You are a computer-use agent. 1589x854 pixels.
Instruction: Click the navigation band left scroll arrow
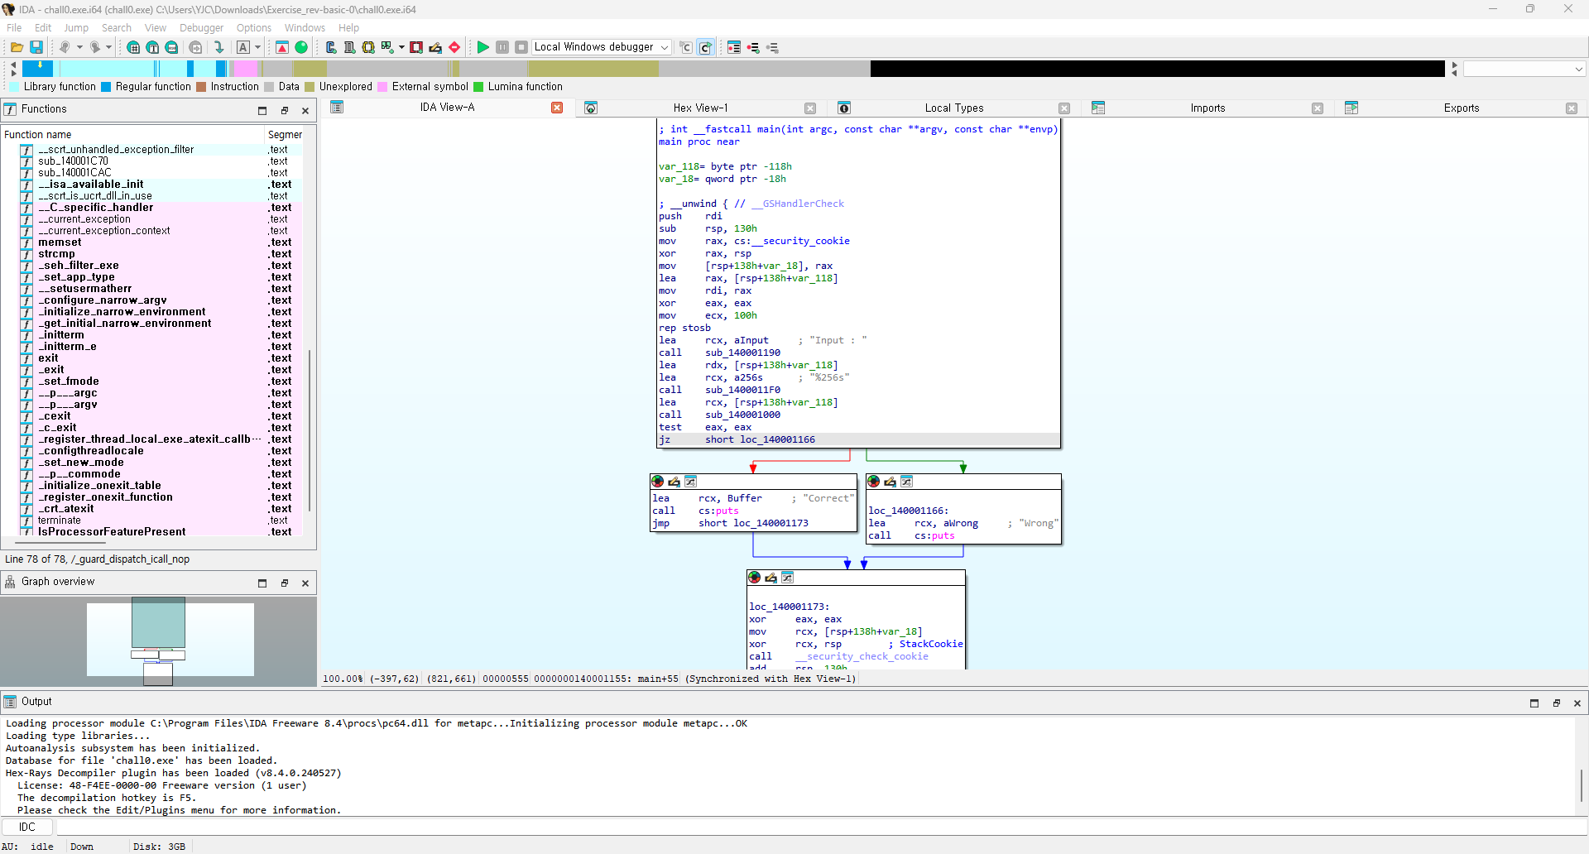coord(13,64)
